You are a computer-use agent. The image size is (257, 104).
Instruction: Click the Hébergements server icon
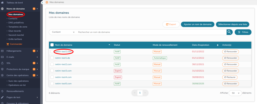click(2, 51)
